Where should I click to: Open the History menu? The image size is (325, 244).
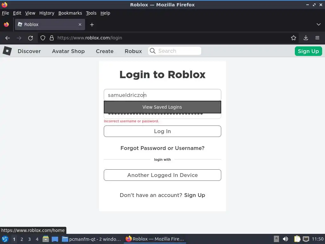[x=47, y=13]
